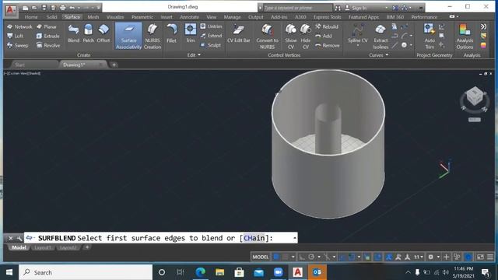Viewport: 498px width, 280px height.
Task: Toggle Ortho mode in status bar
Action: [x=301, y=257]
